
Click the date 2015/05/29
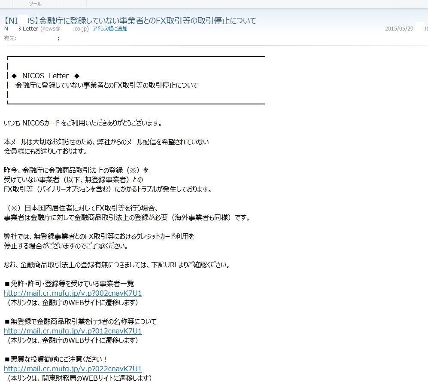click(x=399, y=29)
